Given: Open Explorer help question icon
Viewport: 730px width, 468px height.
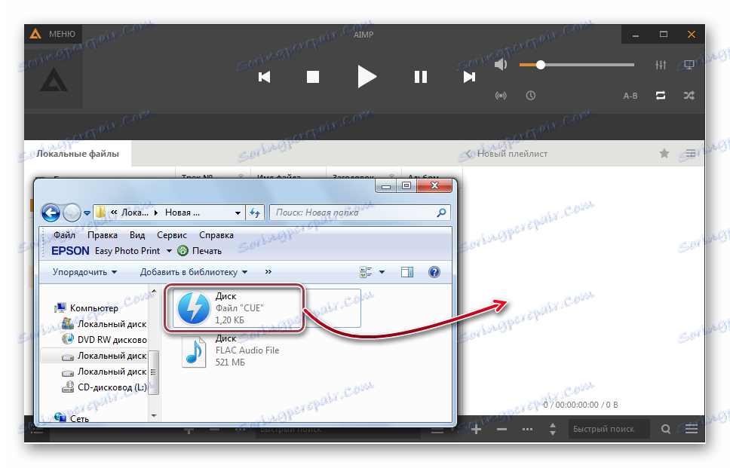Looking at the screenshot, I should [434, 272].
